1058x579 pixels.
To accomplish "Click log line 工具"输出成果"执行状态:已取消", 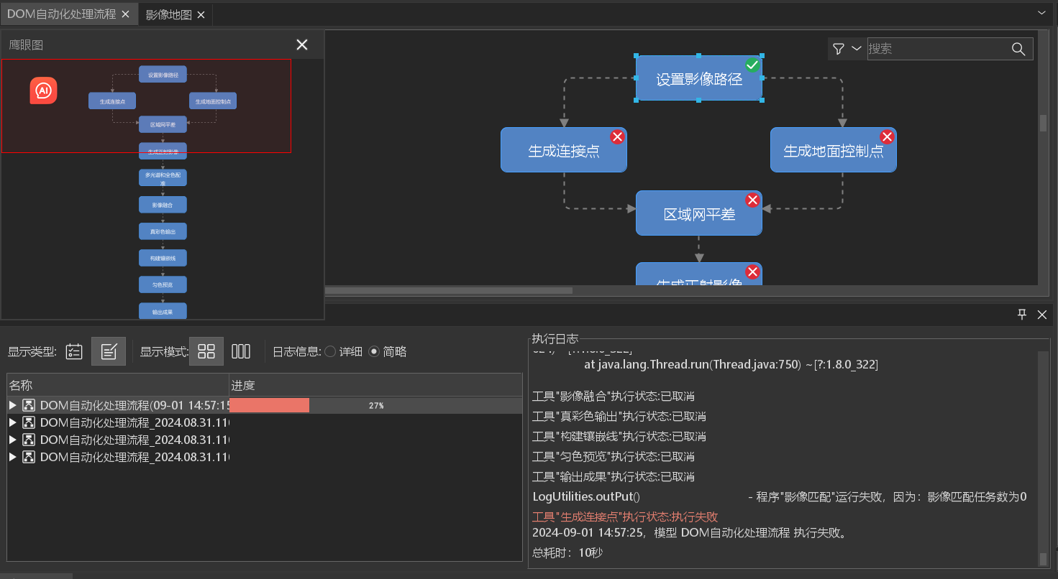I will pos(613,476).
